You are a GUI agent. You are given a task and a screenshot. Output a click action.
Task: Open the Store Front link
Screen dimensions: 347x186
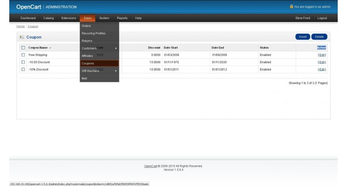(303, 18)
